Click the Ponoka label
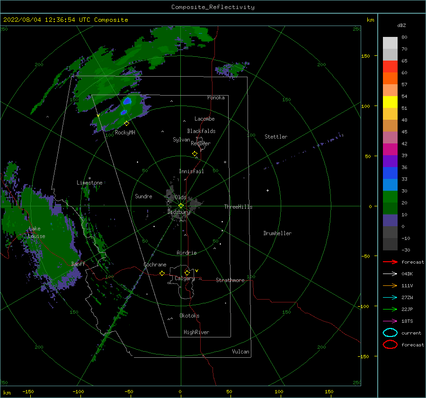 tap(216, 97)
